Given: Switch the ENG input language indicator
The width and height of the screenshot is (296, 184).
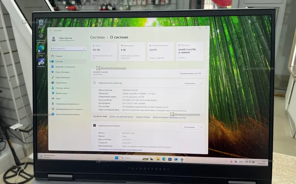Looking at the screenshot, I should coord(241,162).
